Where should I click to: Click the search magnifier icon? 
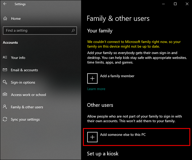point(73,31)
